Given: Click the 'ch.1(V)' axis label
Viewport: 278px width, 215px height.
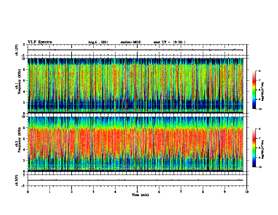Looking at the screenshot, I should pyautogui.click(x=16, y=50).
